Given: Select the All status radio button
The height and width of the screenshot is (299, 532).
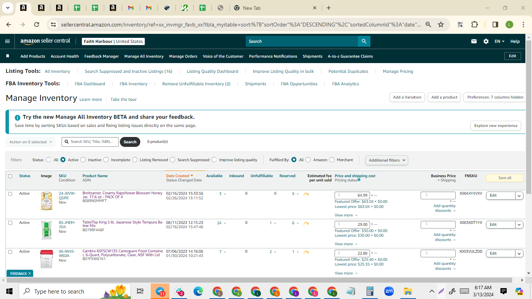Looking at the screenshot, I should pos(49,160).
